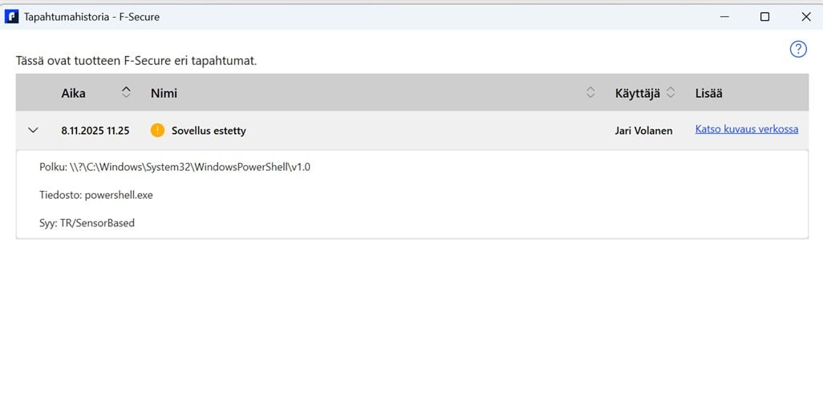The image size is (823, 414).
Task: Open the Katso kuvaus verkossa link
Action: tap(746, 129)
